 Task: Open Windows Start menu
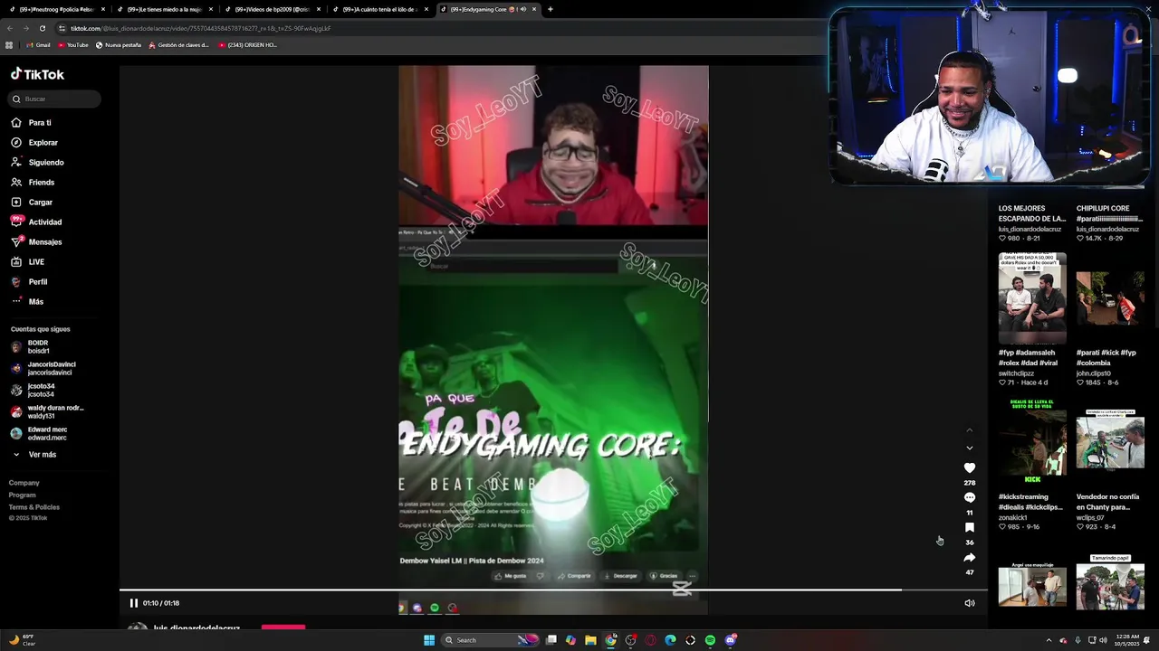click(429, 640)
